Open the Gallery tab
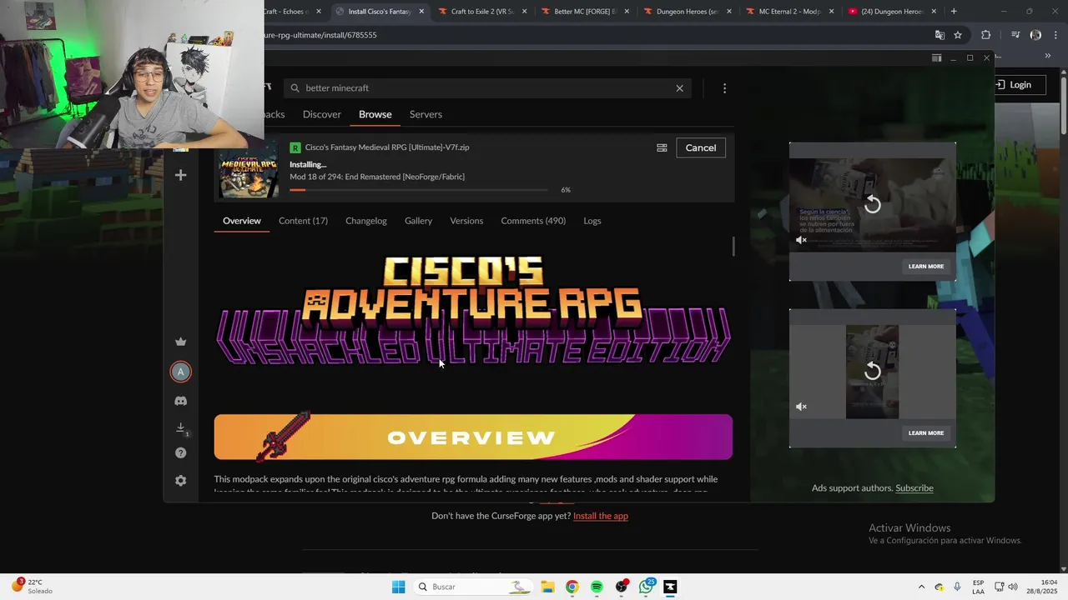Image resolution: width=1068 pixels, height=600 pixels. click(x=418, y=221)
